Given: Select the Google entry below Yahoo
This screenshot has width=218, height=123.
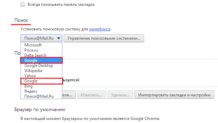Looking at the screenshot, I should point(41,81).
